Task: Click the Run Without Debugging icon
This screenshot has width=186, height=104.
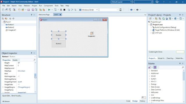Action: [55, 10]
